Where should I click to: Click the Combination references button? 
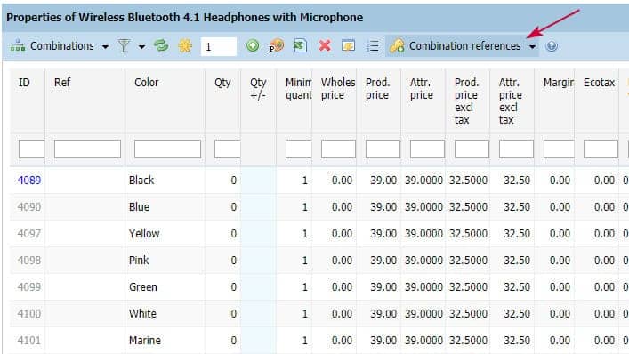pos(462,46)
